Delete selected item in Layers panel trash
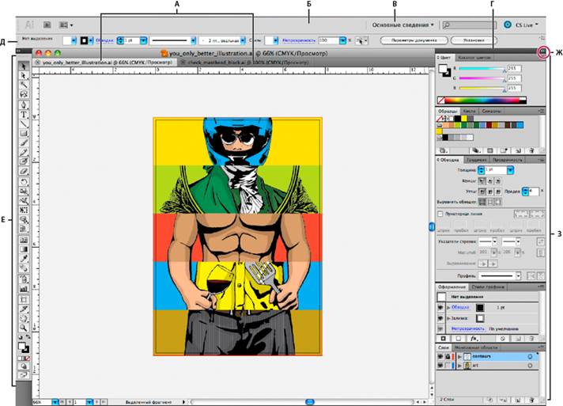The image size is (563, 406). click(x=531, y=400)
